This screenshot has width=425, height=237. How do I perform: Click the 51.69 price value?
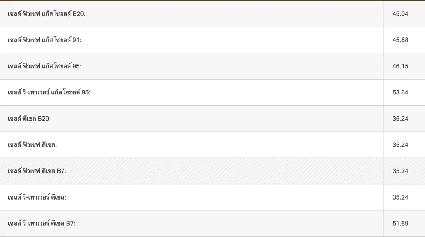400,223
